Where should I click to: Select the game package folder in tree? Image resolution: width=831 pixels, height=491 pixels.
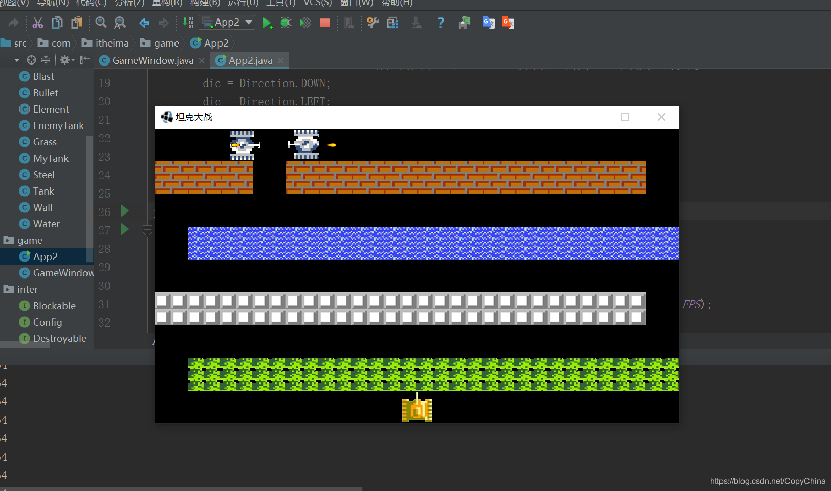30,240
